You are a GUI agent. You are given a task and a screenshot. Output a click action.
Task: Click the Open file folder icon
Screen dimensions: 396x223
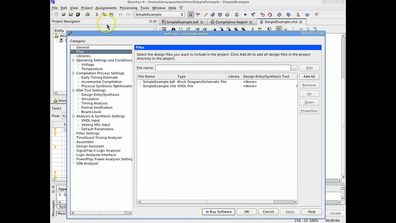(x=63, y=15)
